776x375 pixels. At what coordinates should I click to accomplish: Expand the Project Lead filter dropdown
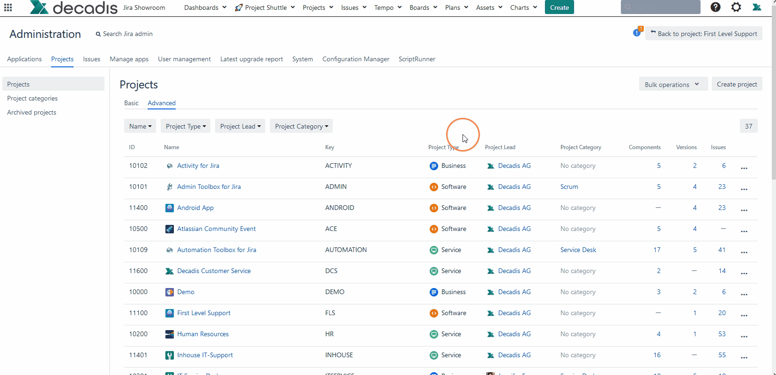[x=240, y=126]
